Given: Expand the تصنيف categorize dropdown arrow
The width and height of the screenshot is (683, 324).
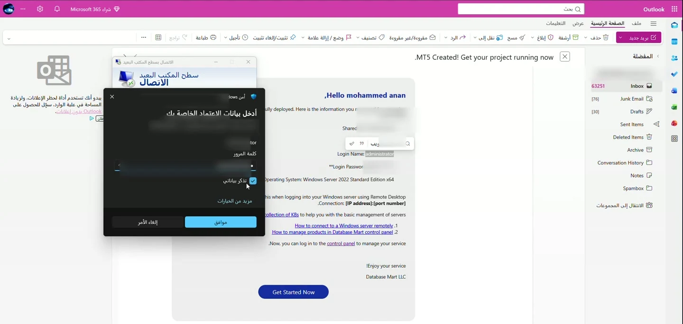Looking at the screenshot, I should pos(358,37).
